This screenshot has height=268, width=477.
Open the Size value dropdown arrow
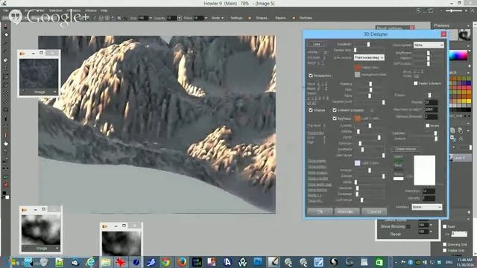(151, 18)
